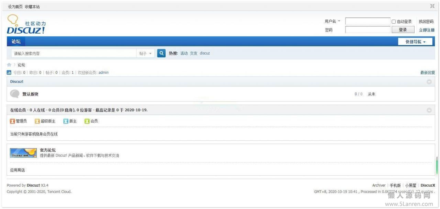Click the Powered by Discuz! link
This screenshot has width=440, height=209.
pyautogui.click(x=33, y=185)
